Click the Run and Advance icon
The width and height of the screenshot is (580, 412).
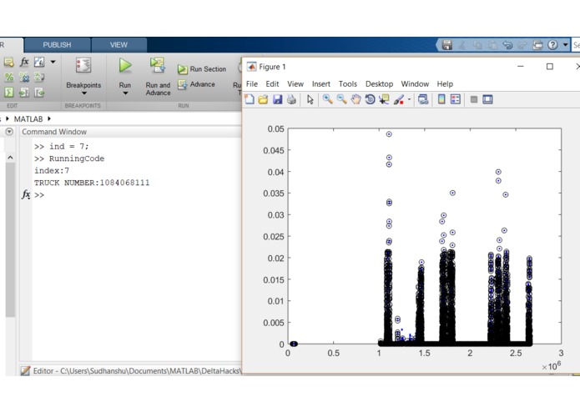coord(158,65)
